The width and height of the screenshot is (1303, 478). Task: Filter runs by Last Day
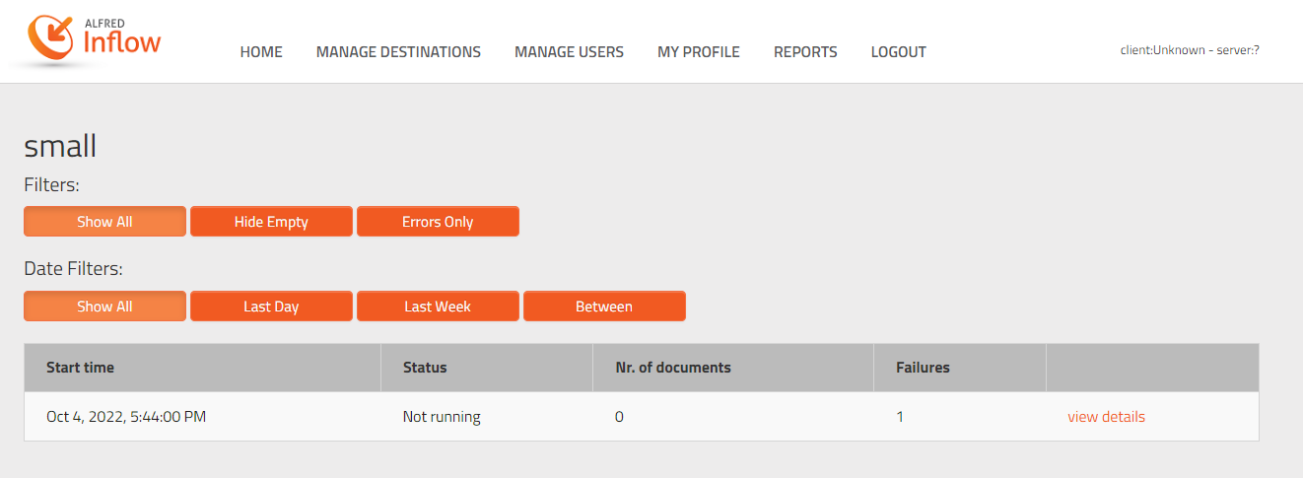tap(271, 307)
